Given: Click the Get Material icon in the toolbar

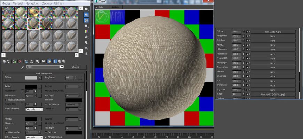Looking at the screenshot, I should point(4,61).
